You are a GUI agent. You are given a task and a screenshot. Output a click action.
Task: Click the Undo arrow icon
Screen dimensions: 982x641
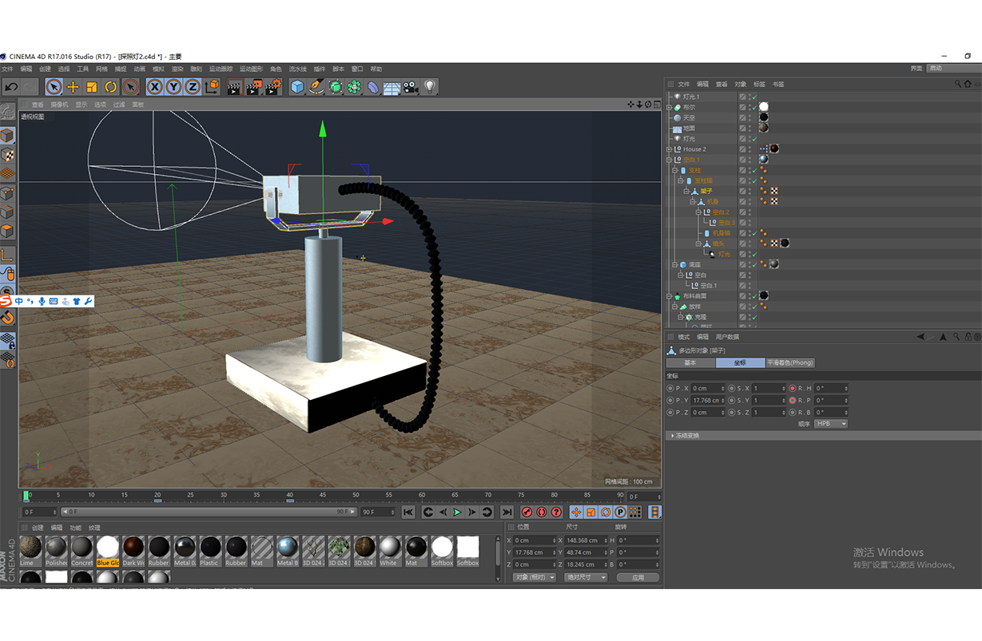(11, 87)
